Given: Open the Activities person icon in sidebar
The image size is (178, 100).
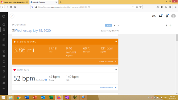Looking at the screenshot, I should [4, 51].
